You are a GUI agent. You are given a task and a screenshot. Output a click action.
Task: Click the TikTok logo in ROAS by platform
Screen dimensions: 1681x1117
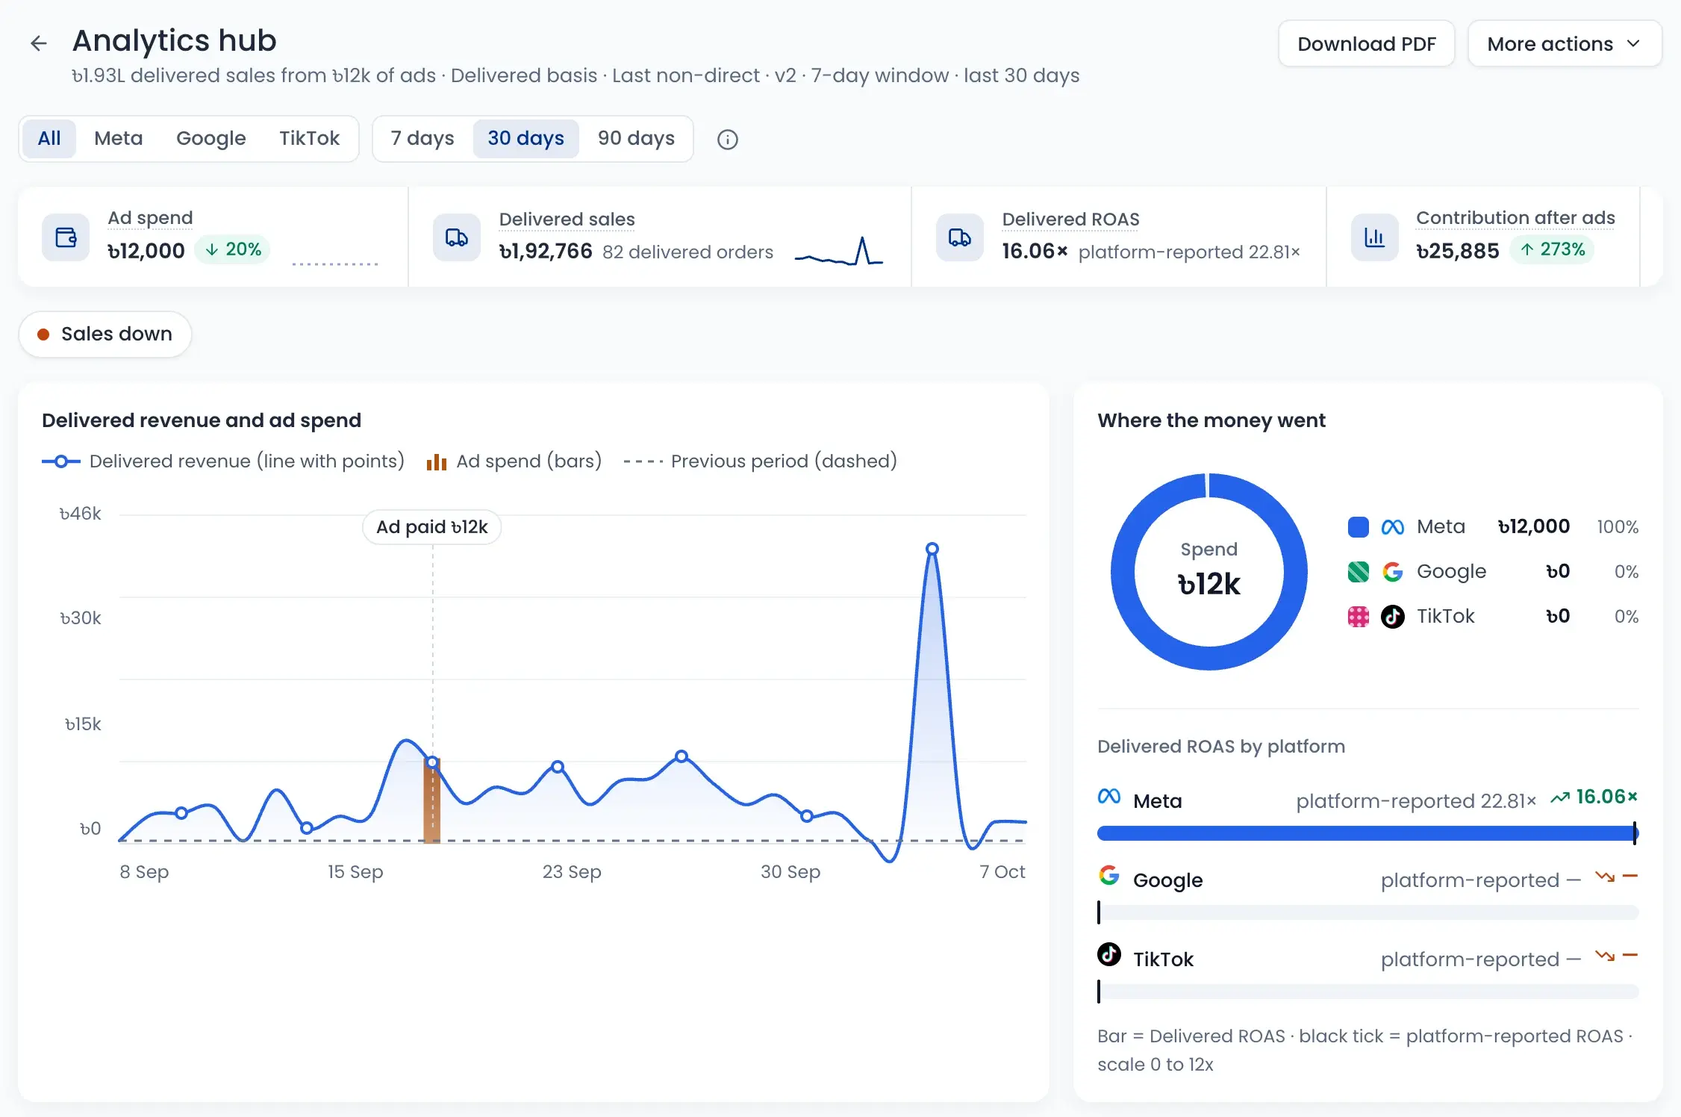tap(1109, 954)
